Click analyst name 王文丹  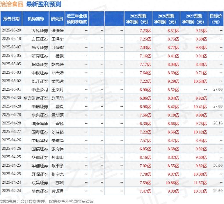(57, 90)
